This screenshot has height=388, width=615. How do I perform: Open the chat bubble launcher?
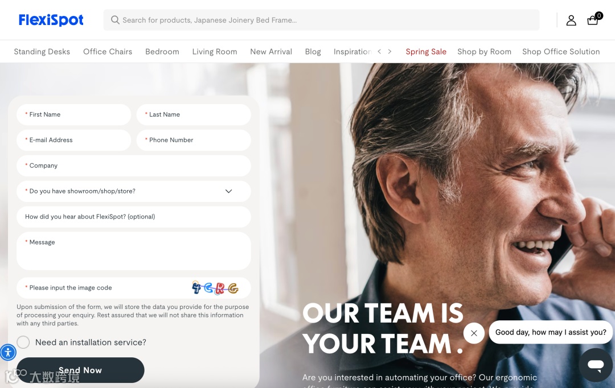596,365
